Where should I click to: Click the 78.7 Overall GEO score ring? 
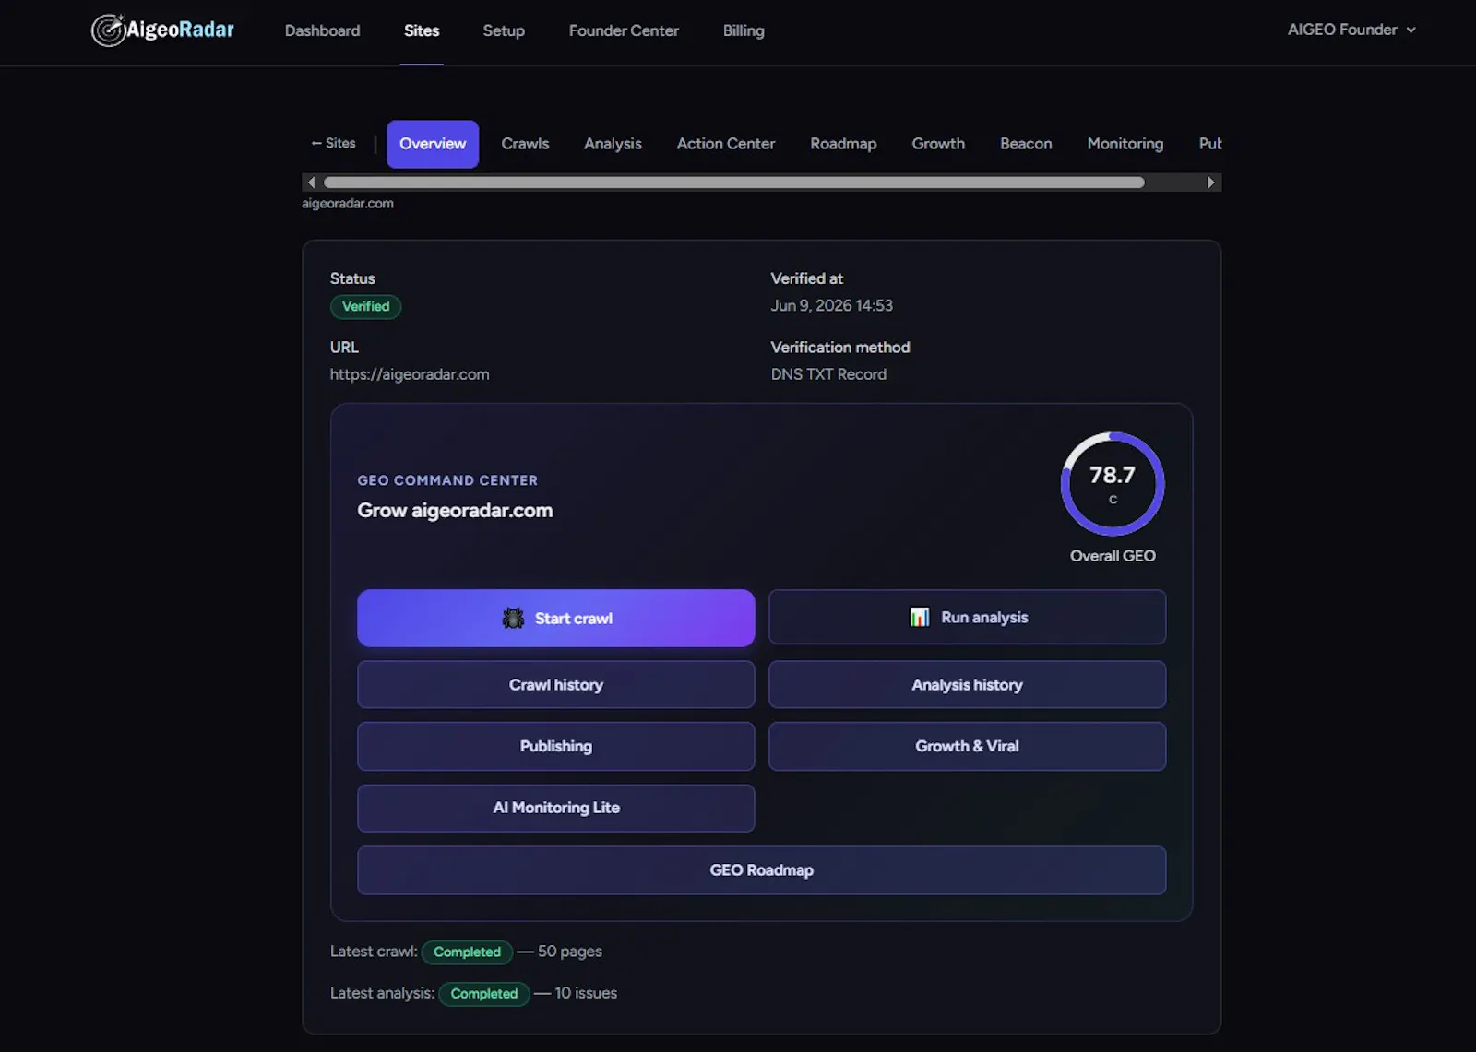(1113, 484)
